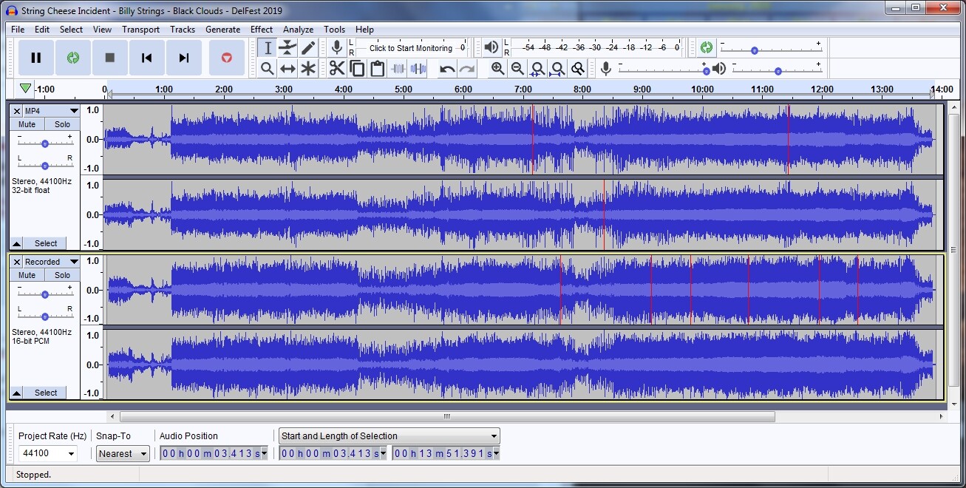The height and width of the screenshot is (488, 966).
Task: Open the Tracks menu
Action: click(x=183, y=30)
